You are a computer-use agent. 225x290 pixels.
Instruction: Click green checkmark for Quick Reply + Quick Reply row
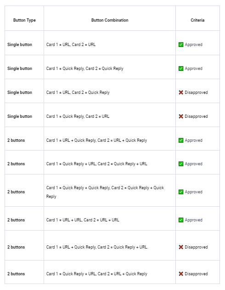click(x=181, y=192)
